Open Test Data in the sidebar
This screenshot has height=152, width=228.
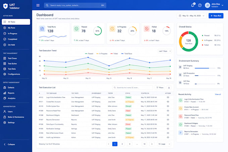pyautogui.click(x=16, y=69)
